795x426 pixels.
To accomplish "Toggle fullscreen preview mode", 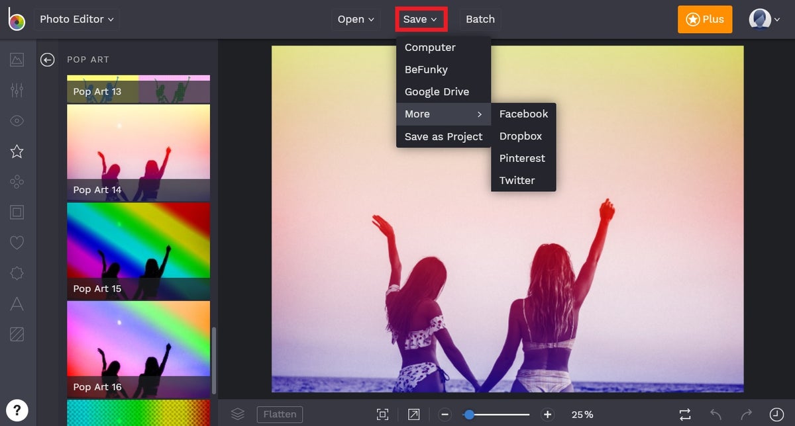I will (x=413, y=414).
